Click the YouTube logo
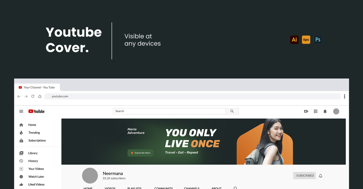This screenshot has height=189, width=363. [36, 111]
